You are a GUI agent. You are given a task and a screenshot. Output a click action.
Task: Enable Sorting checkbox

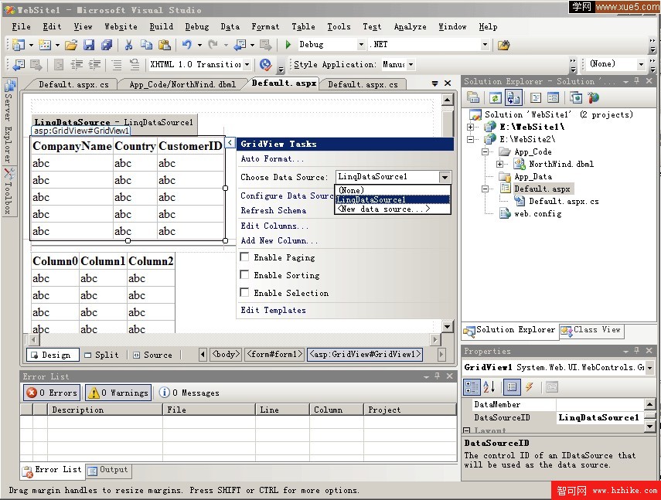[244, 274]
